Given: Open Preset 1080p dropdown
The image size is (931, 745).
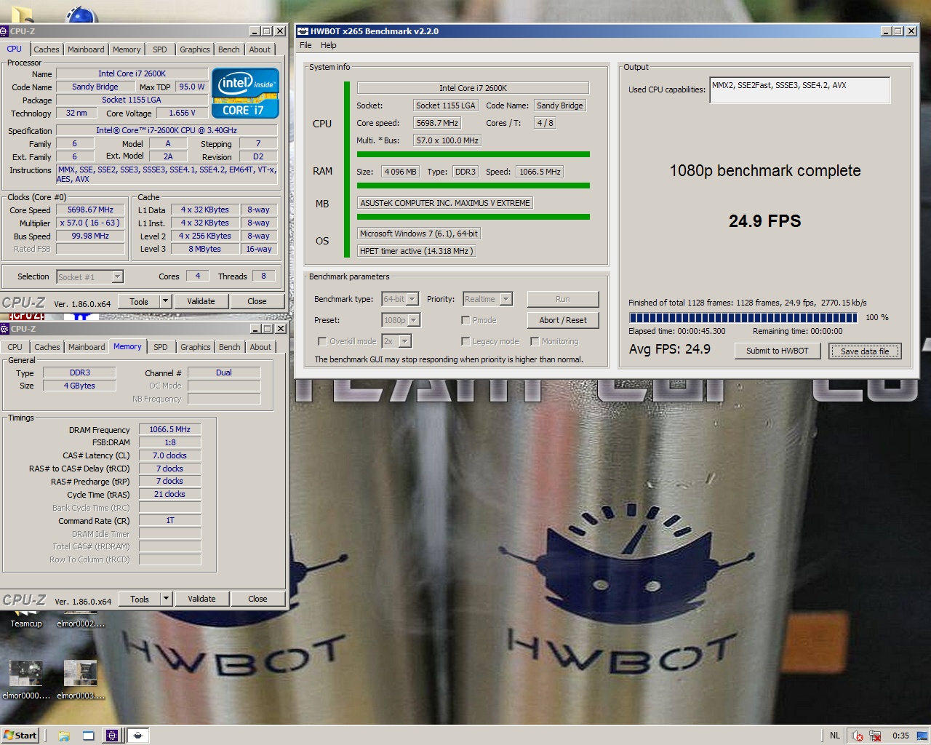Looking at the screenshot, I should (x=414, y=320).
